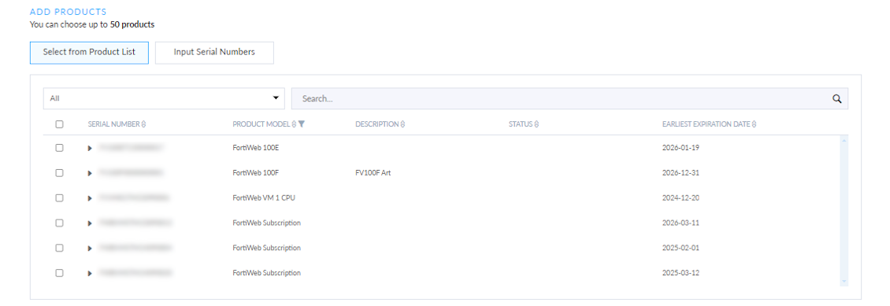Expand the subscription row dated 2025-03-12
Viewport: 890px width, 306px height.
pos(90,273)
